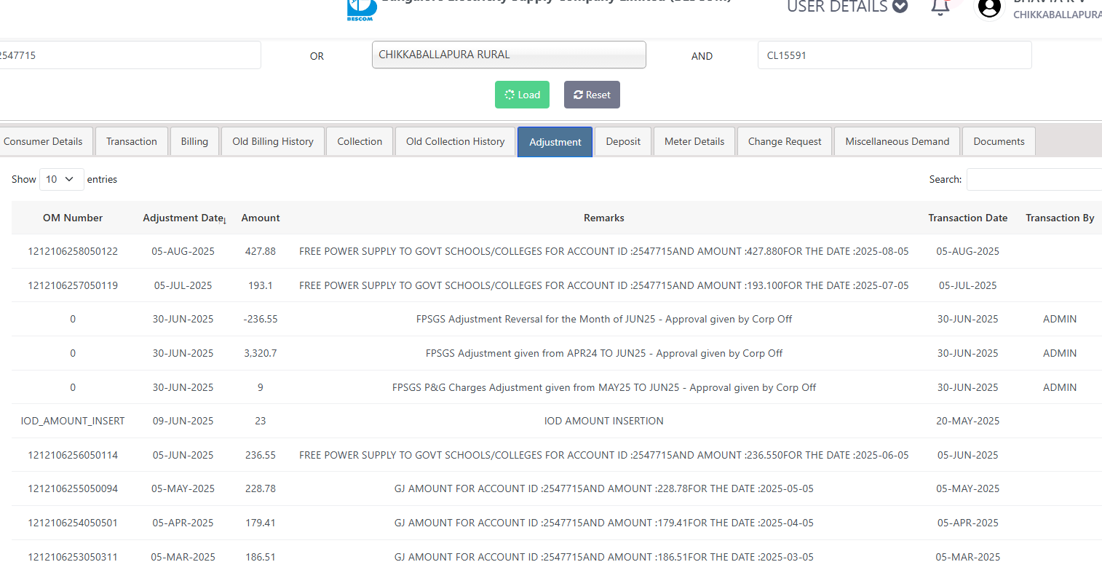Click the amount 3,320.7

click(261, 353)
